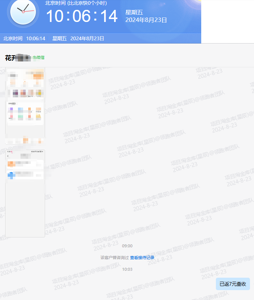The width and height of the screenshot is (254, 300).
Task: Click the 北京时间 title above the clock
Action: [x=76, y=3]
